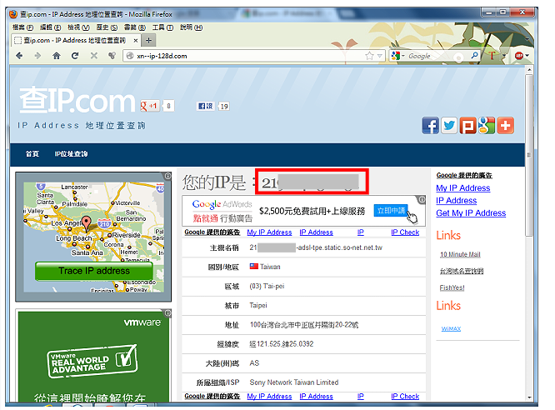
Task: Open the 檢視 (V) menu
Action: click(78, 27)
